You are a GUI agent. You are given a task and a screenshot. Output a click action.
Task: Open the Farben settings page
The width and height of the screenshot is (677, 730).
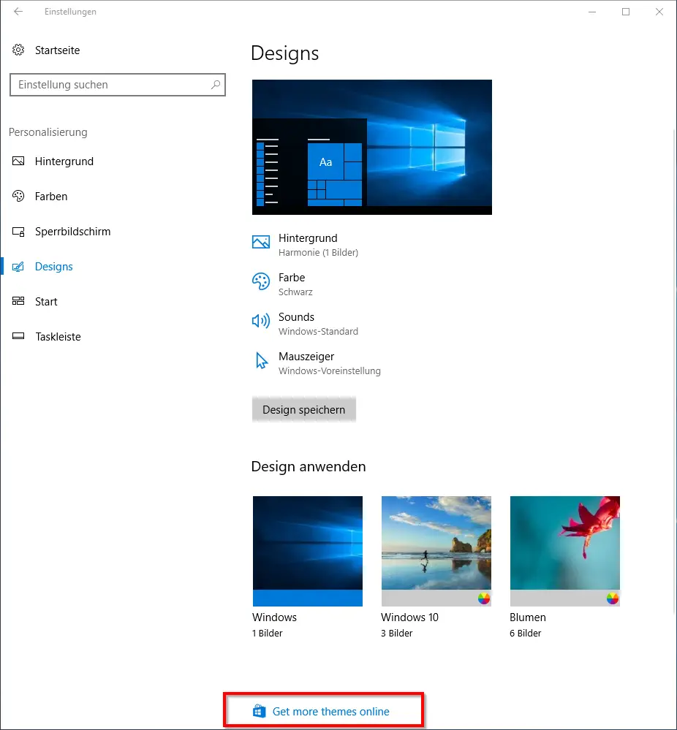click(51, 197)
